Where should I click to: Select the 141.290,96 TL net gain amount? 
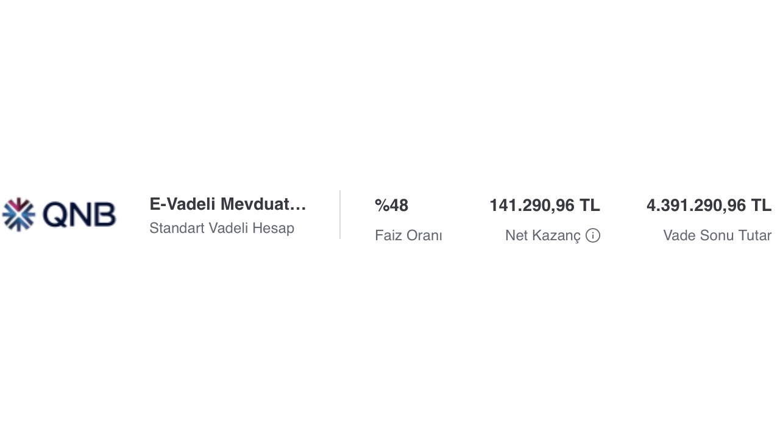[x=545, y=205]
